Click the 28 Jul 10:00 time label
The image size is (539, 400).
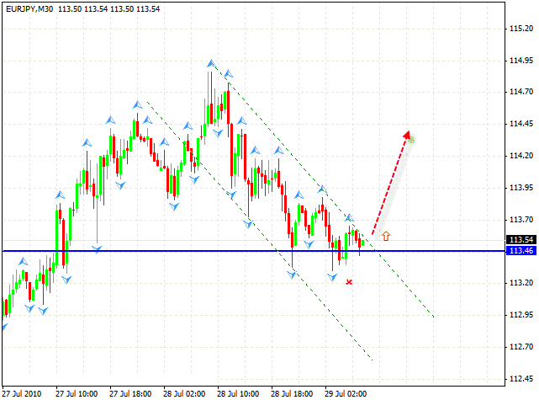click(x=238, y=393)
